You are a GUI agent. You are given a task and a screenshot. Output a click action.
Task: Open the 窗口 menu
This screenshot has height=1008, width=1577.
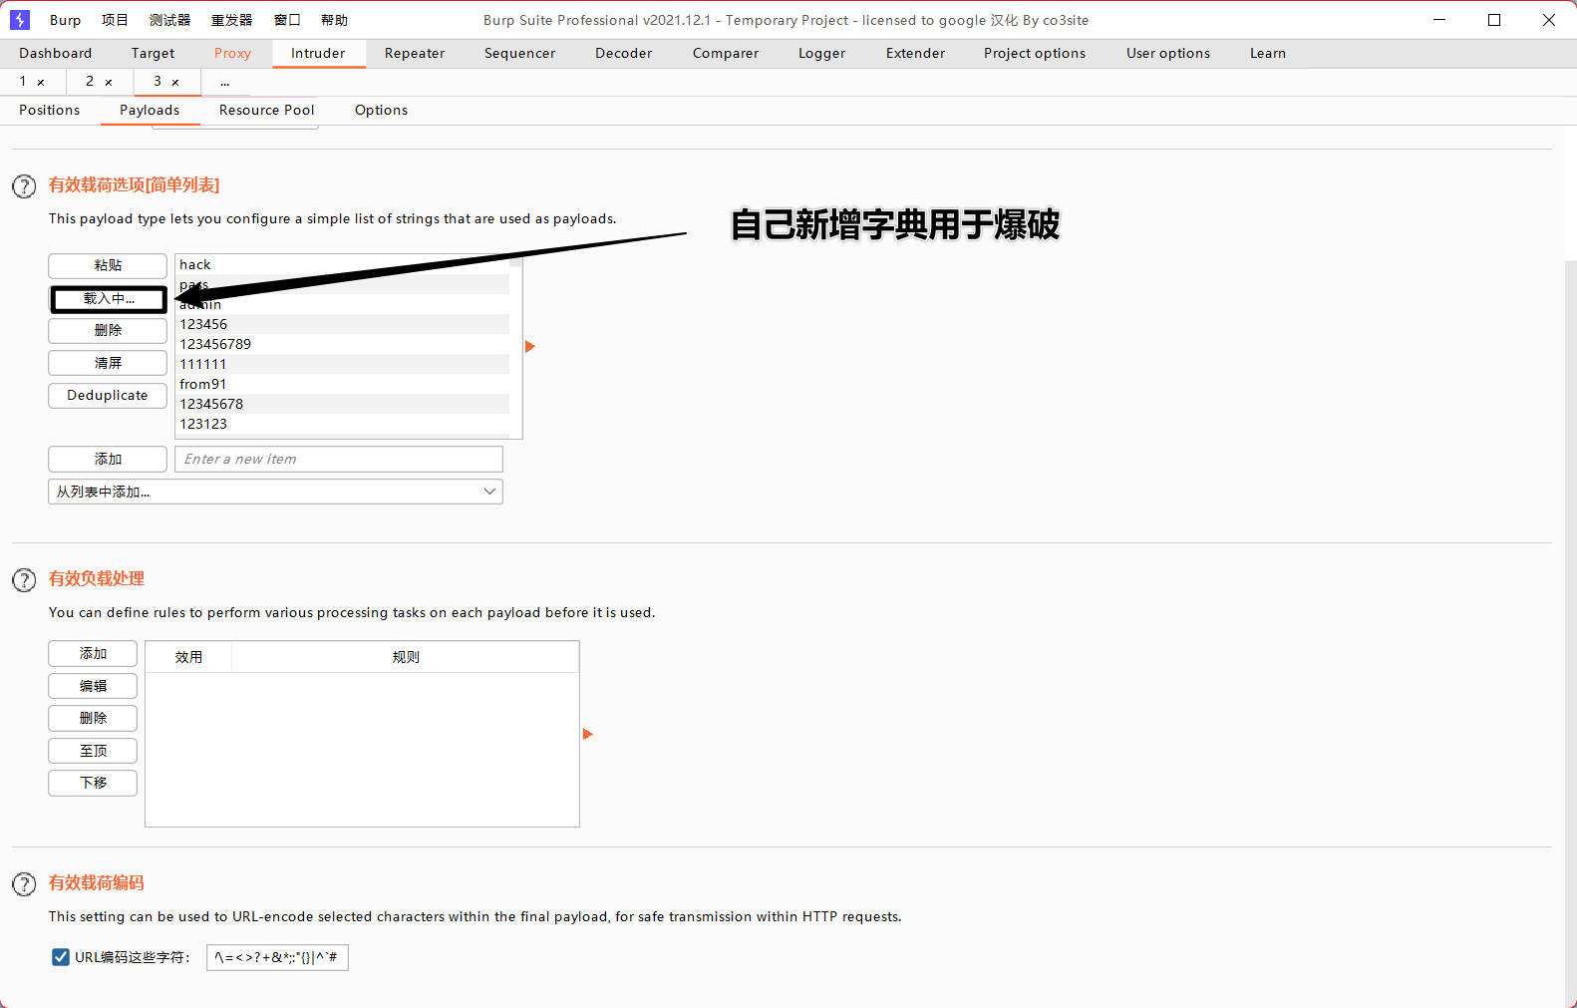[x=287, y=20]
